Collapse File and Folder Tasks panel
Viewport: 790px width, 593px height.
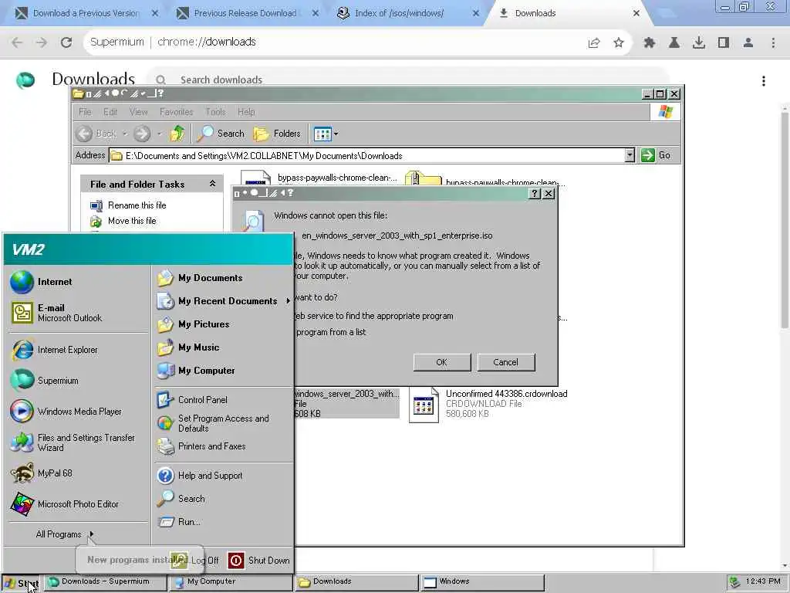(213, 184)
